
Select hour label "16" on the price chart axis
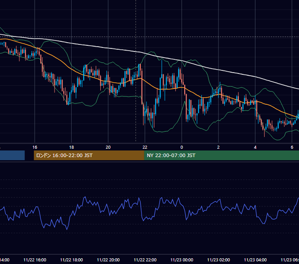35,147
